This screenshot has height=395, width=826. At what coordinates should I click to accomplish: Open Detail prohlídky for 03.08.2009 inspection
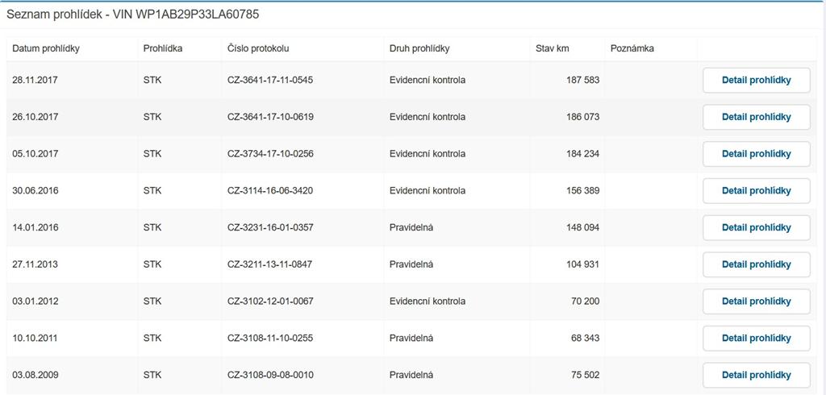[756, 375]
